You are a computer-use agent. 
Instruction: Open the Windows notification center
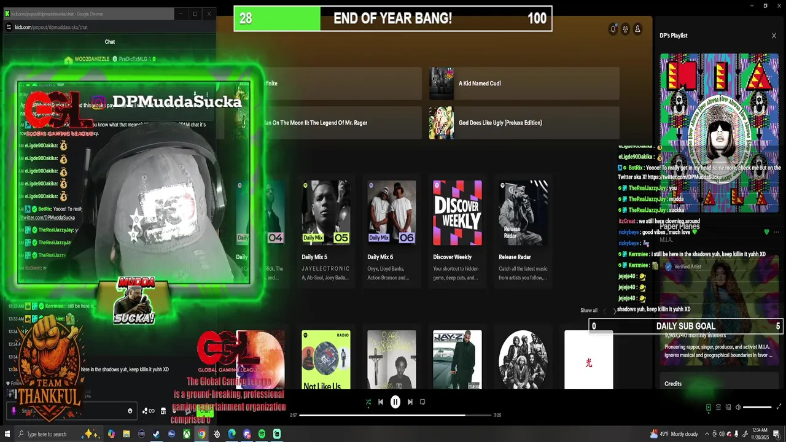click(x=776, y=434)
